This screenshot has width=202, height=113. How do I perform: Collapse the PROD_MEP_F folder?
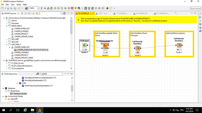[x=7, y=26]
